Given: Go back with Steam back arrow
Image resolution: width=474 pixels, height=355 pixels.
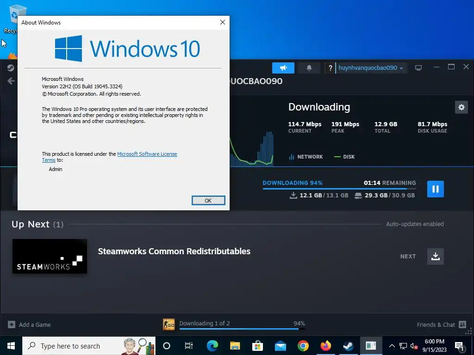Looking at the screenshot, I should 11,81.
